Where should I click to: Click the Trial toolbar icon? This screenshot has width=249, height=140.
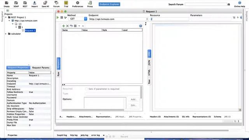coord(66,4)
